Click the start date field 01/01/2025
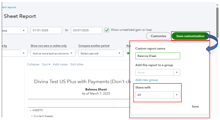The image size is (220, 120). click(46, 30)
